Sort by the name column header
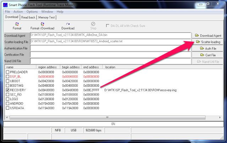This screenshot has width=227, height=143. click(x=21, y=67)
